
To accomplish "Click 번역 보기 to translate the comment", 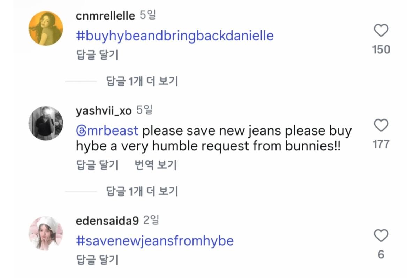I will (156, 165).
